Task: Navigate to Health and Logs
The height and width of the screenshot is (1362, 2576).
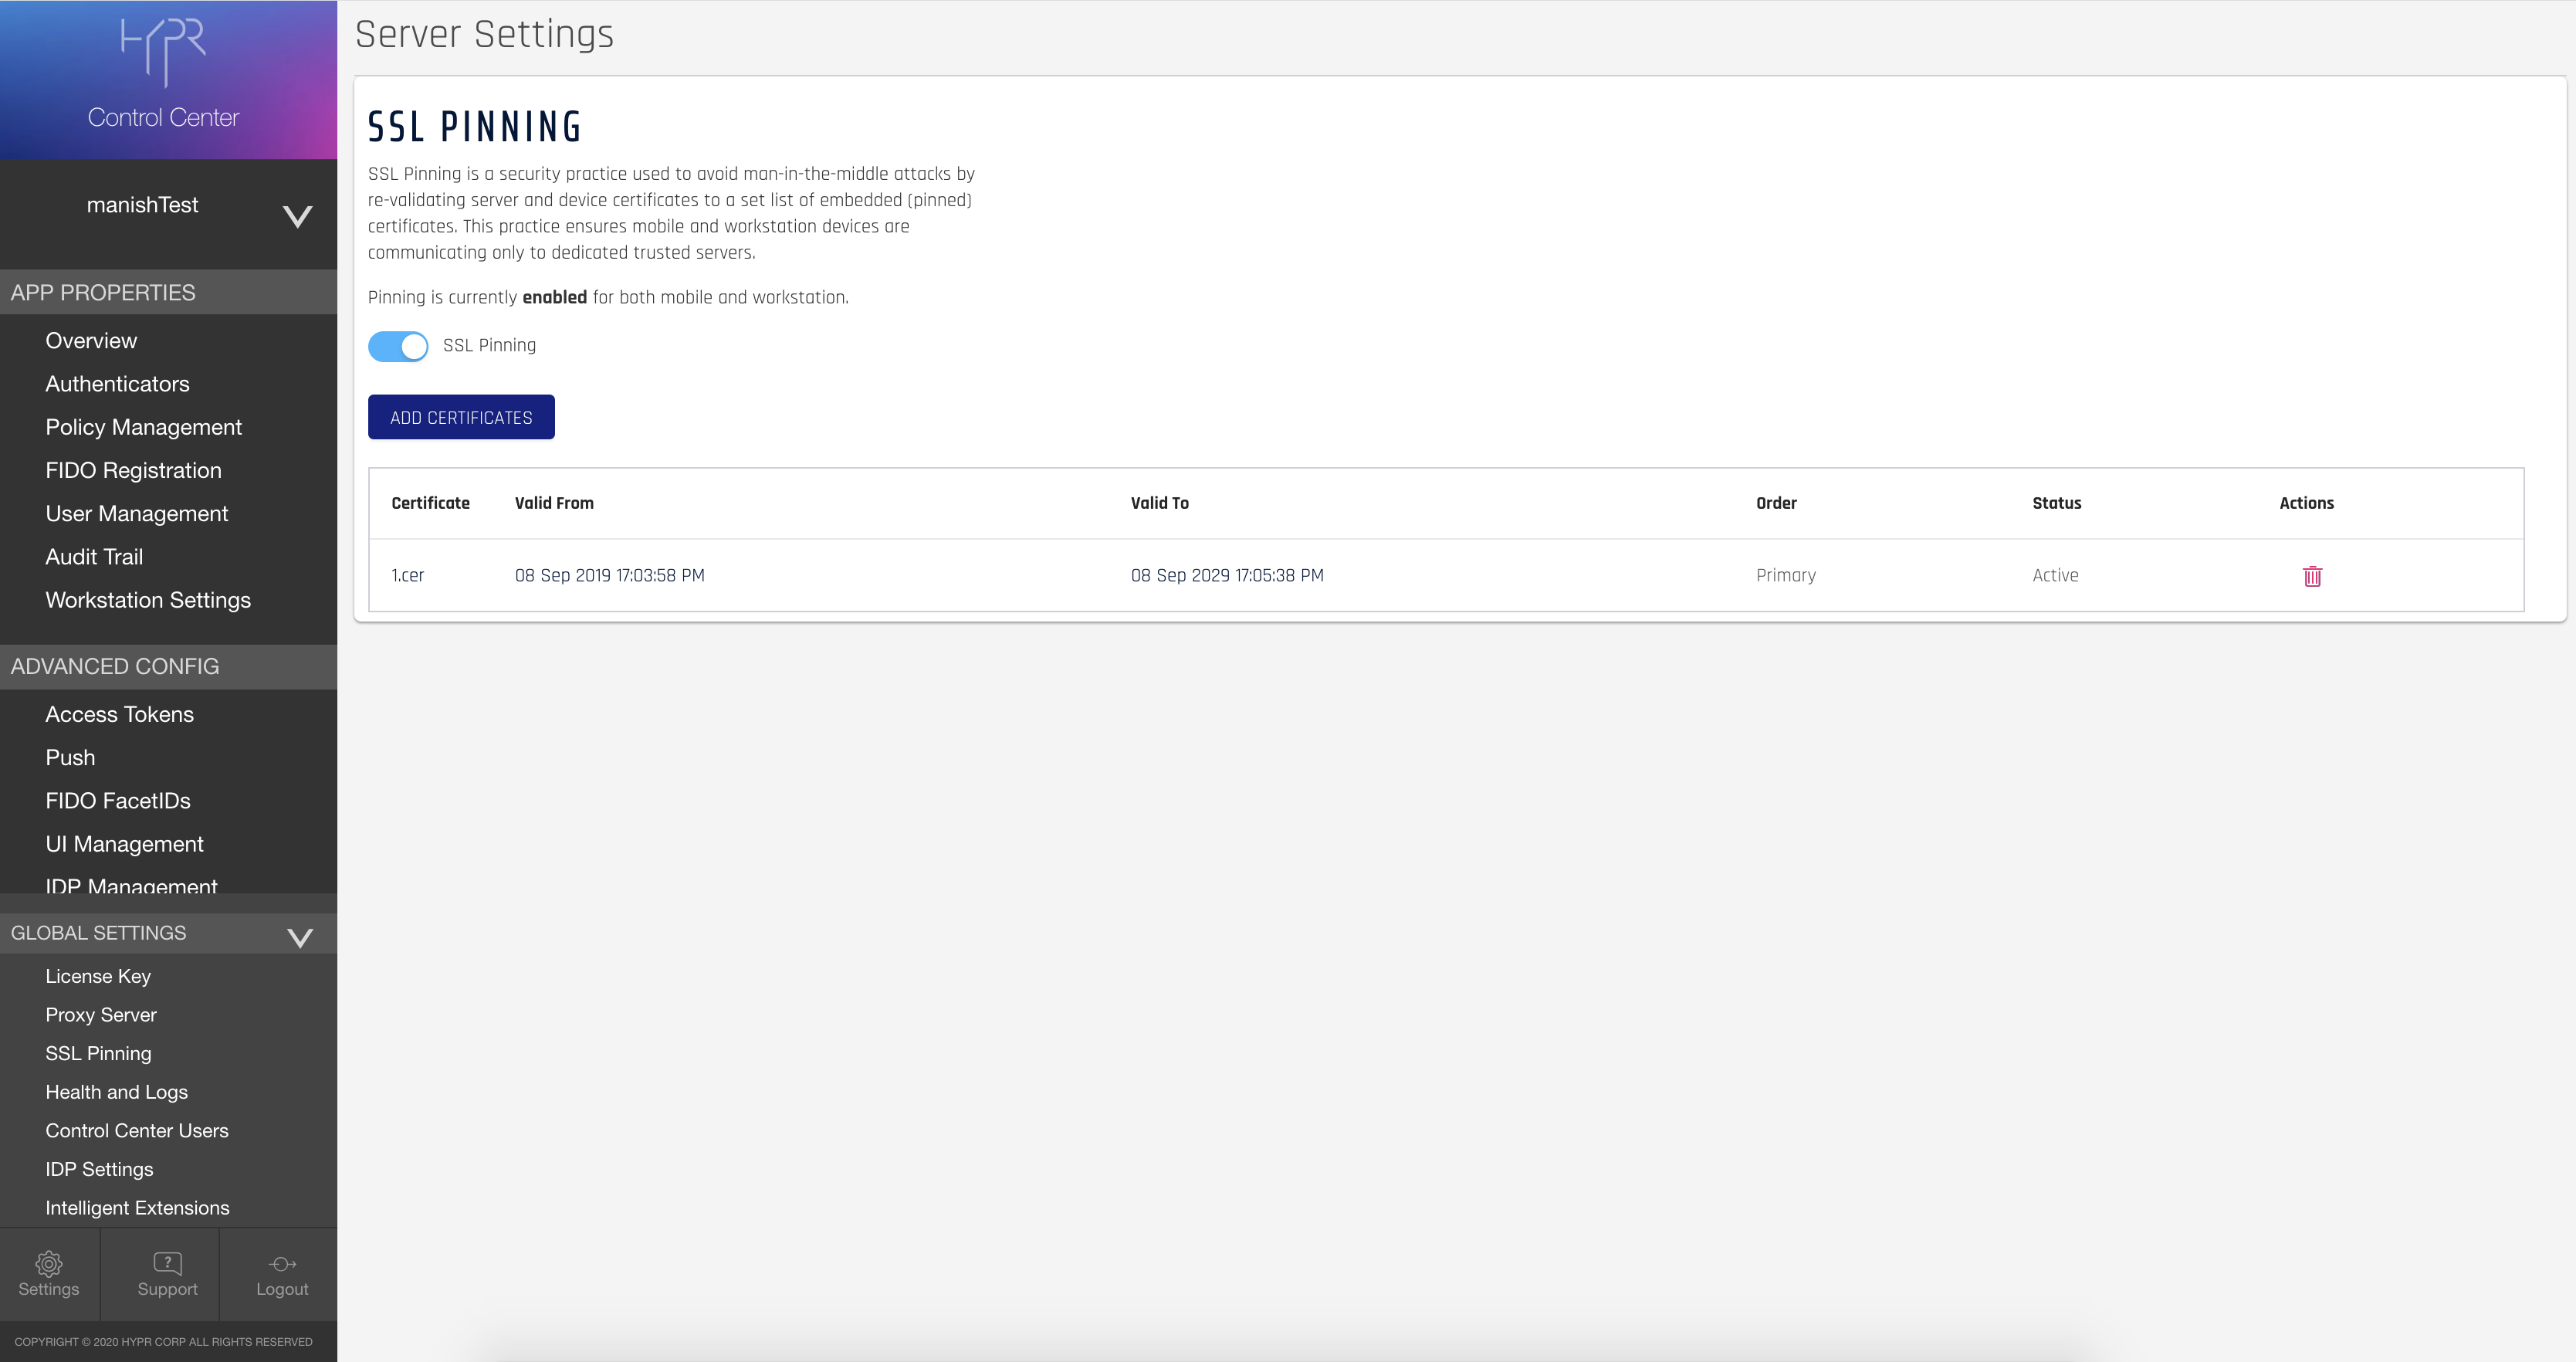Action: [116, 1092]
